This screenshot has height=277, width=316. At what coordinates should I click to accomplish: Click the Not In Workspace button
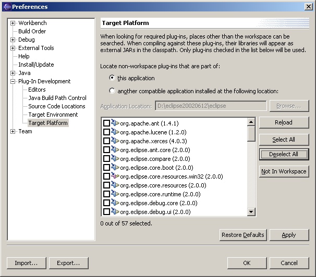pyautogui.click(x=284, y=171)
